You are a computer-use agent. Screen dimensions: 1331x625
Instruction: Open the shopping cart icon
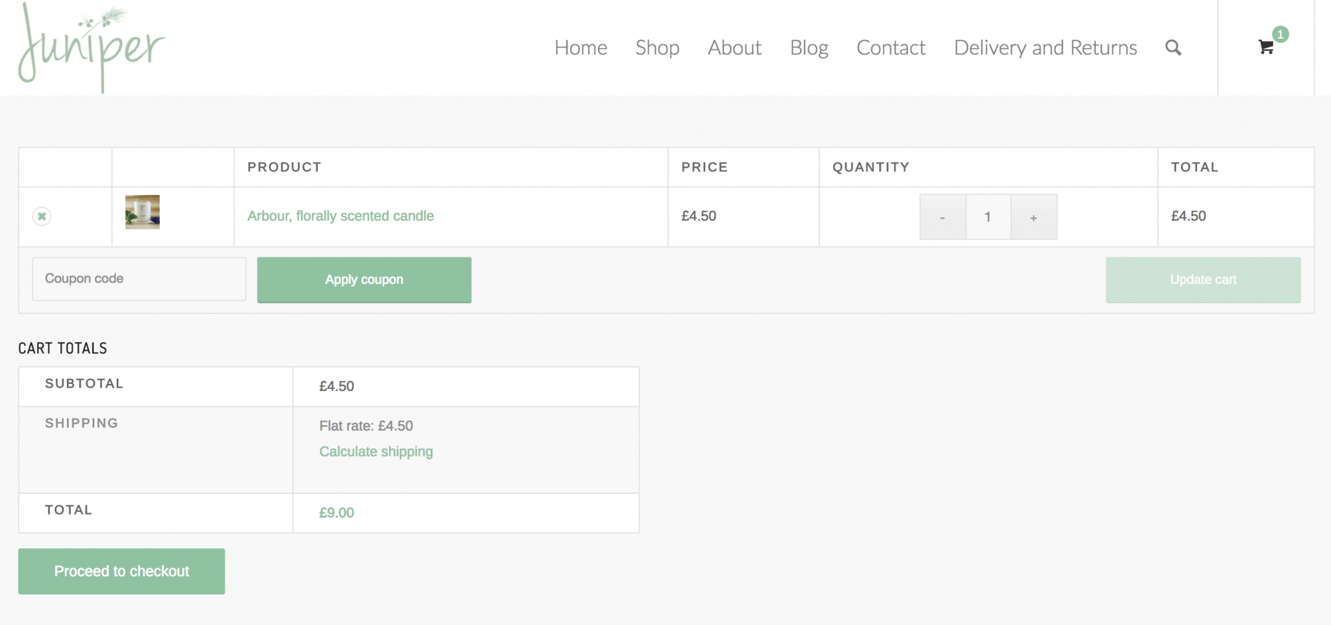coord(1266,47)
